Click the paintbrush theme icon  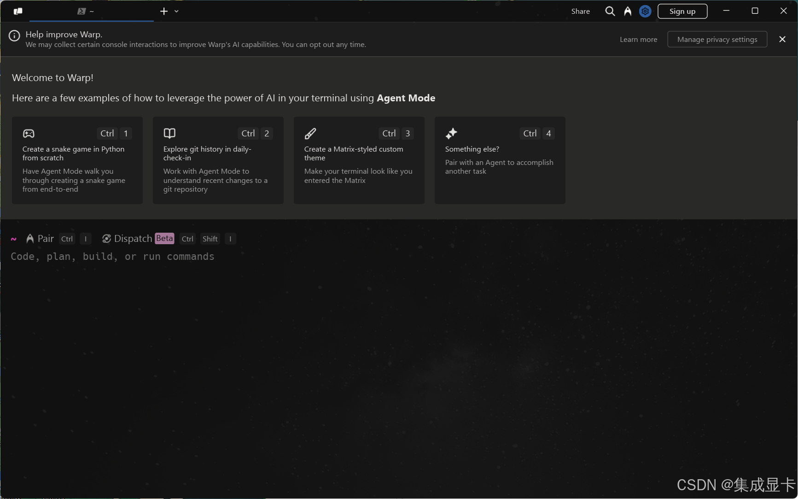[x=310, y=134]
